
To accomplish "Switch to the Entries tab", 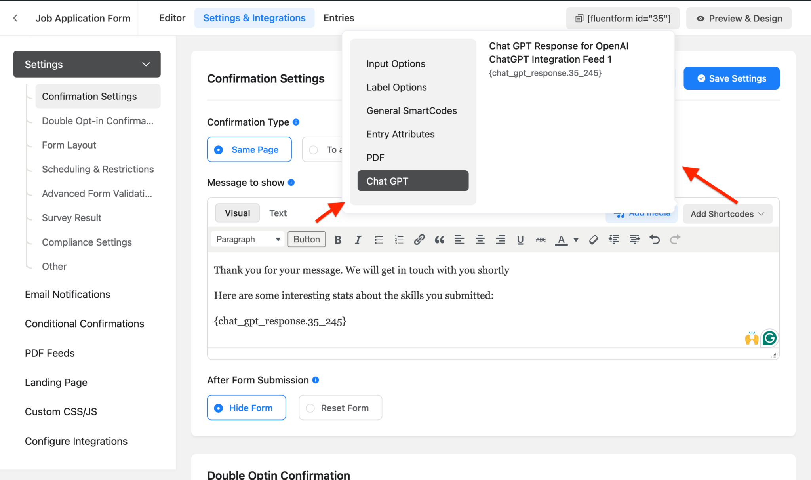I will [338, 18].
